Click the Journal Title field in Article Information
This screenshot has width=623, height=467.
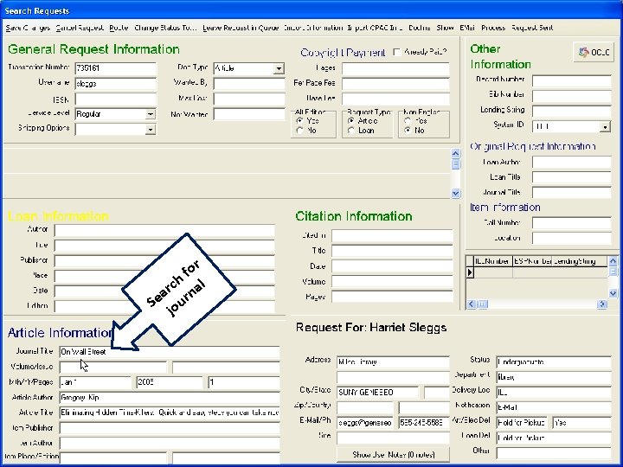click(x=170, y=352)
